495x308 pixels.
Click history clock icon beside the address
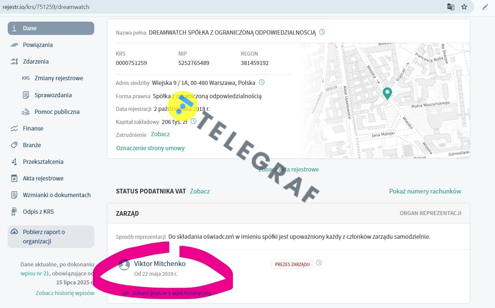pos(262,82)
